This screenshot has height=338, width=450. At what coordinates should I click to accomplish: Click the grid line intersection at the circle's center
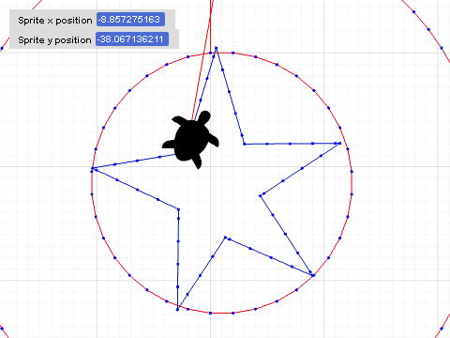[210, 166]
